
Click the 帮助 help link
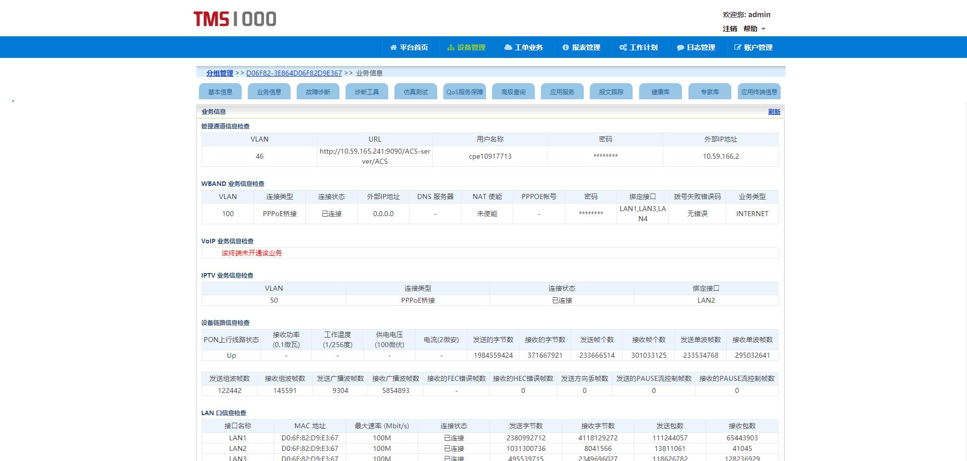point(750,29)
